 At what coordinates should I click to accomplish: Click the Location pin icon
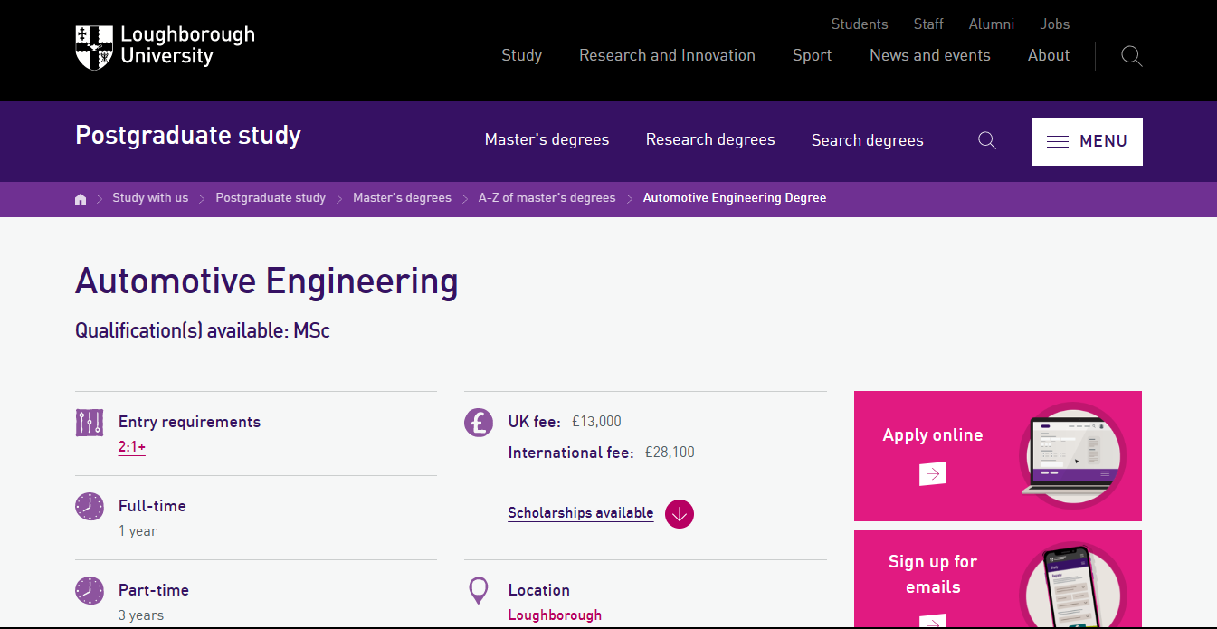coord(479,591)
